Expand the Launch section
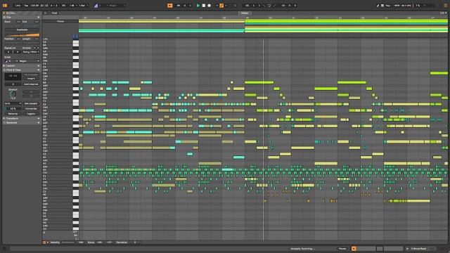Screen dimensions: 450x253 (x=21, y=65)
